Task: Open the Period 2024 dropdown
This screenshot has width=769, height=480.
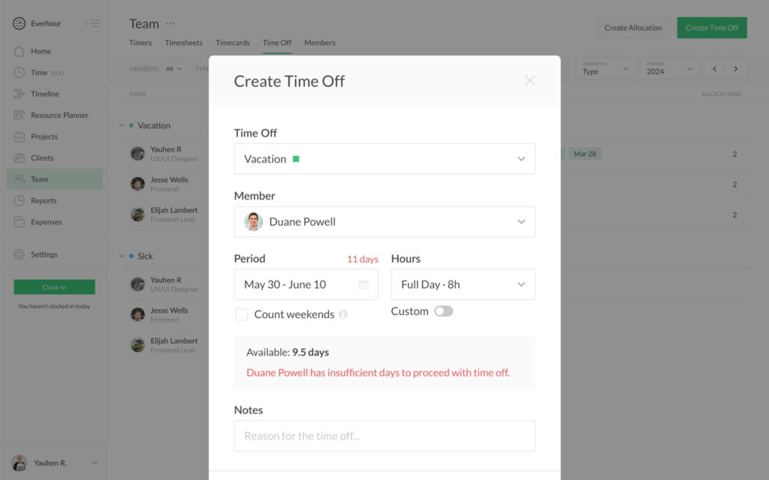Action: (x=669, y=68)
